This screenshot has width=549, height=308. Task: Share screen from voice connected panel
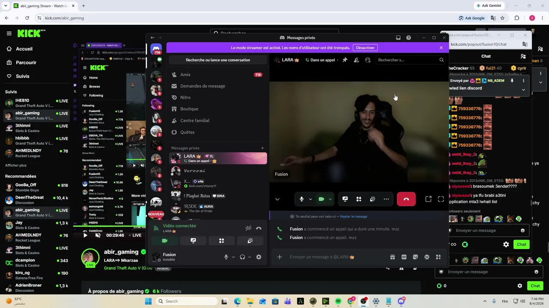tap(193, 241)
